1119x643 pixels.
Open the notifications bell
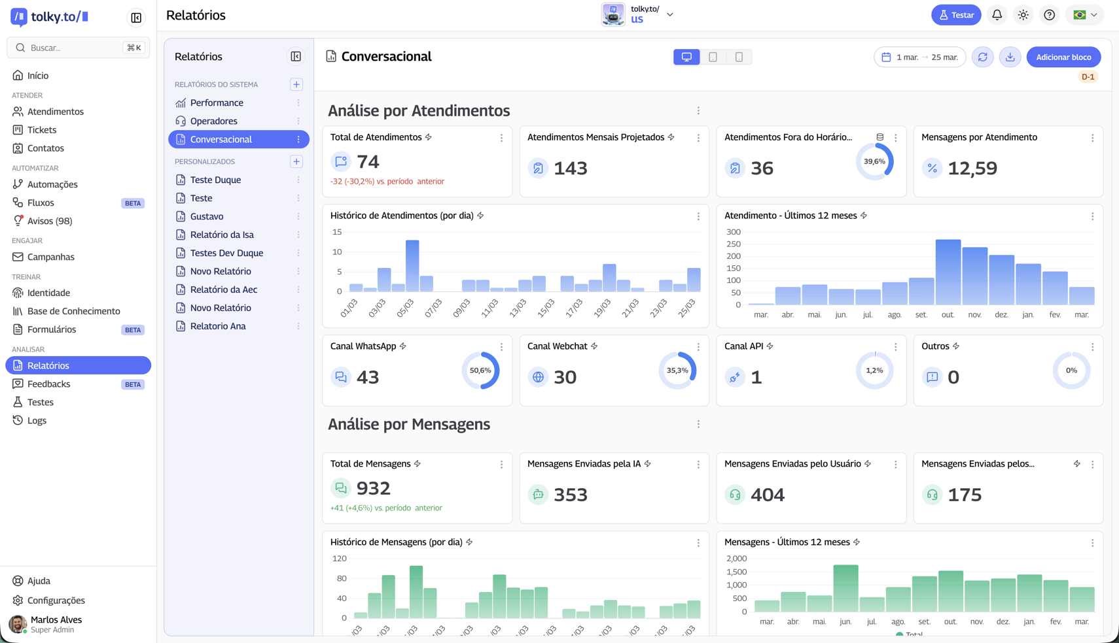coord(997,15)
